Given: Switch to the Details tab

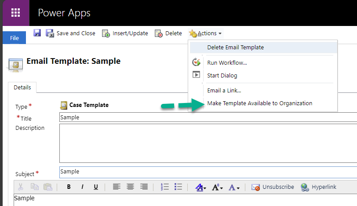Looking at the screenshot, I should click(x=22, y=88).
